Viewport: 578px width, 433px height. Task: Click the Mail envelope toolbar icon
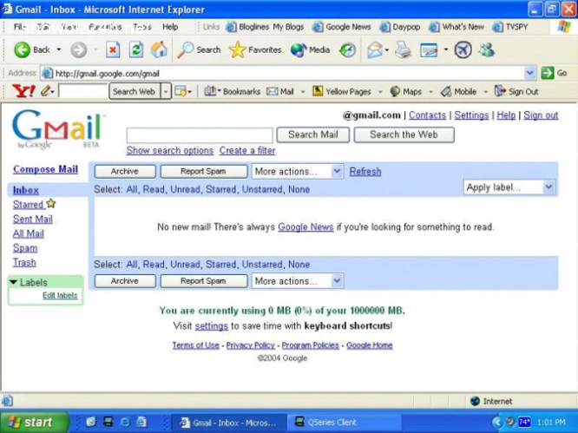click(x=375, y=49)
